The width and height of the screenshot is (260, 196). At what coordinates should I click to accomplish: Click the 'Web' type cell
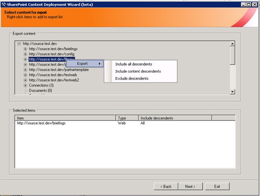pyautogui.click(x=122, y=123)
